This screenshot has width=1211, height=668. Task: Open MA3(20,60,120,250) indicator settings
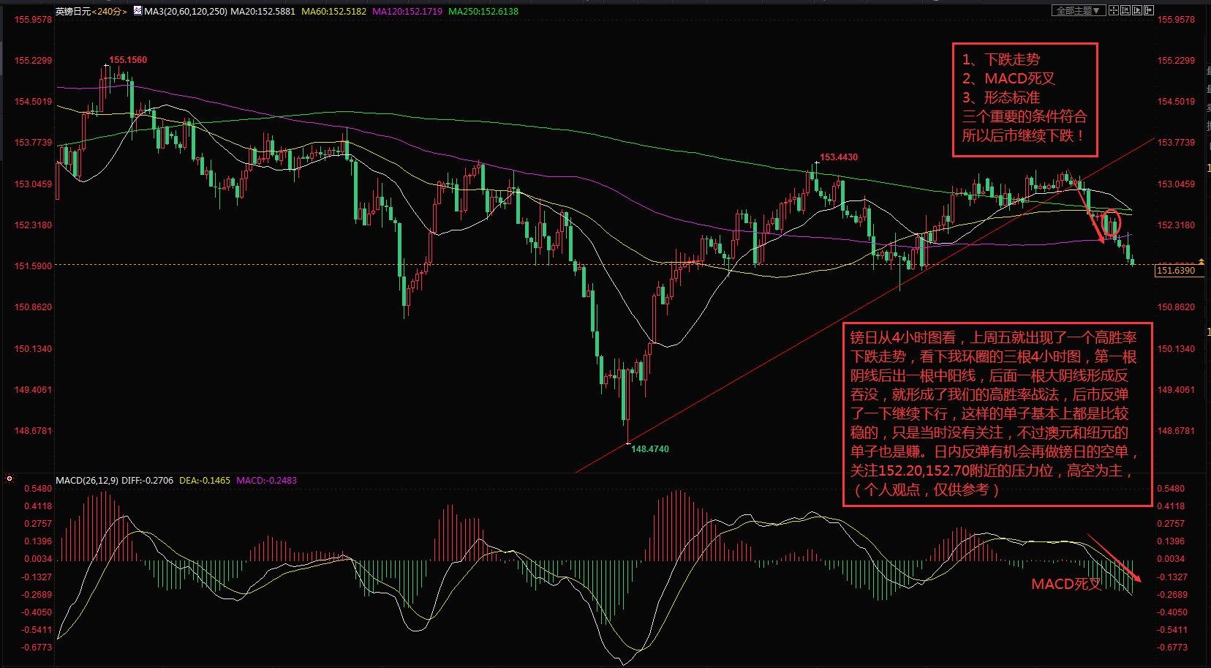[186, 12]
